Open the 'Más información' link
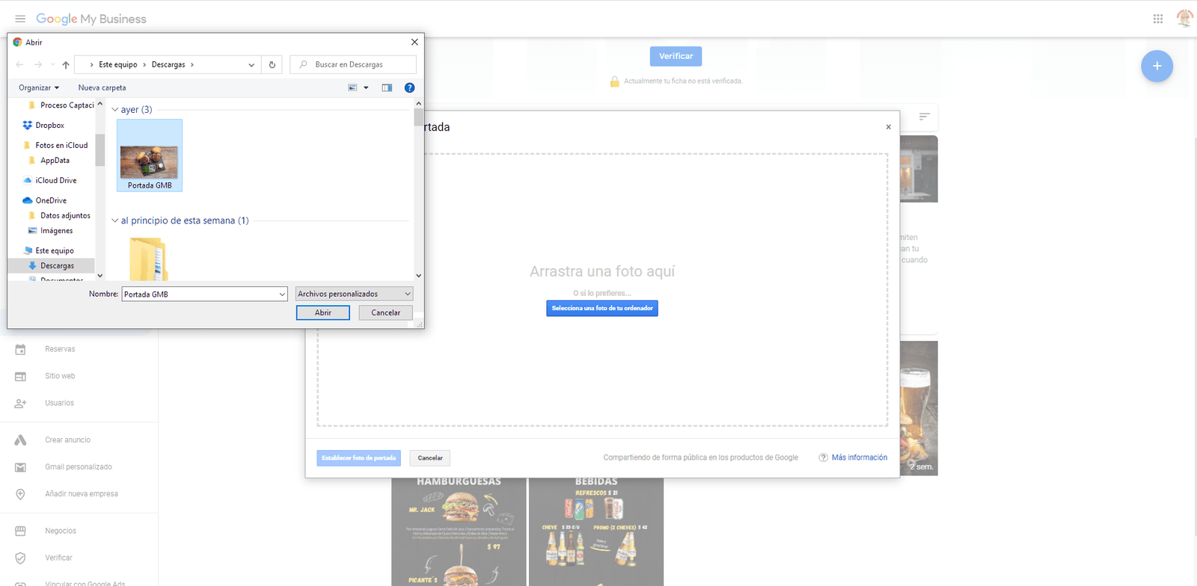 (x=859, y=457)
